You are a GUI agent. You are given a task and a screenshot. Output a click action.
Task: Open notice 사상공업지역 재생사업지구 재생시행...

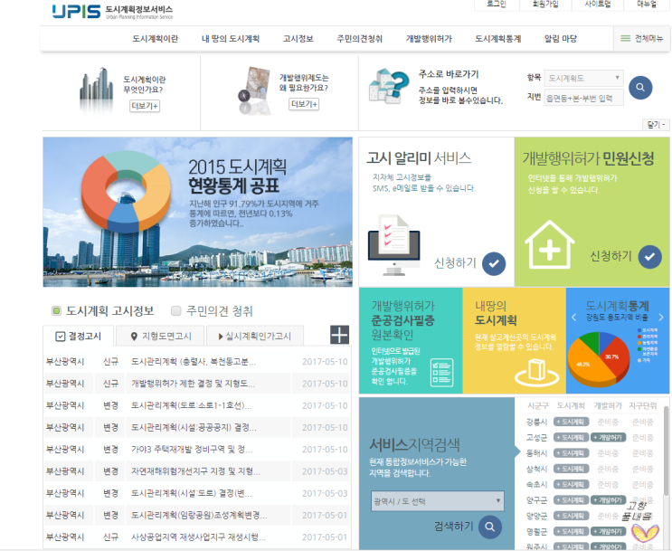click(198, 537)
